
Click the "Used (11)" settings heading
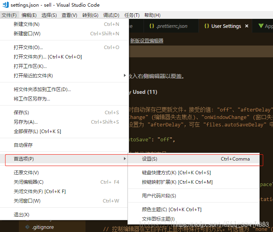point(145,92)
